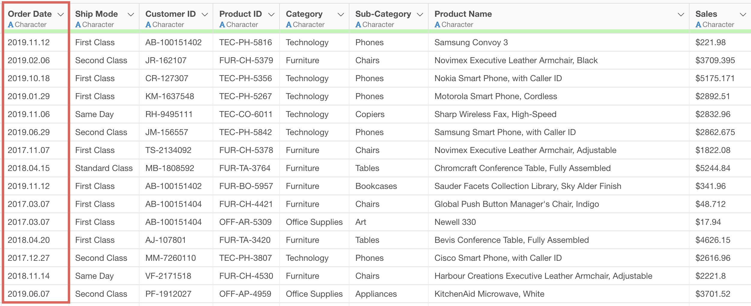
Task: Open the Order Date column dropdown arrow
Action: coord(61,14)
